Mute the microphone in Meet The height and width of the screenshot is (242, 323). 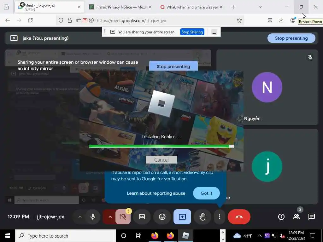pyautogui.click(x=93, y=217)
